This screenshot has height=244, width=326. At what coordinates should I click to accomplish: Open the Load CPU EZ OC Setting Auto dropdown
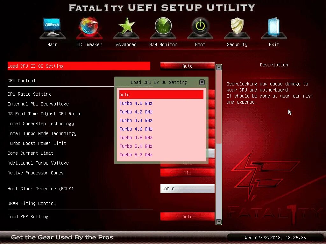pos(187,66)
